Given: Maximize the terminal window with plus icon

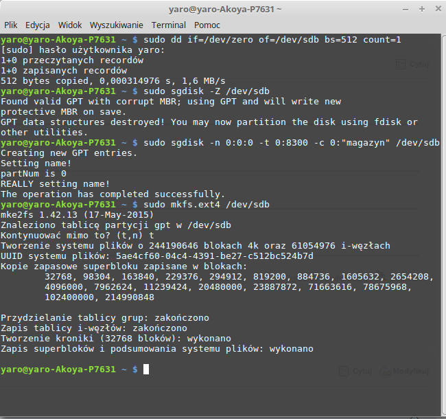Looking at the screenshot, I should (x=422, y=9).
